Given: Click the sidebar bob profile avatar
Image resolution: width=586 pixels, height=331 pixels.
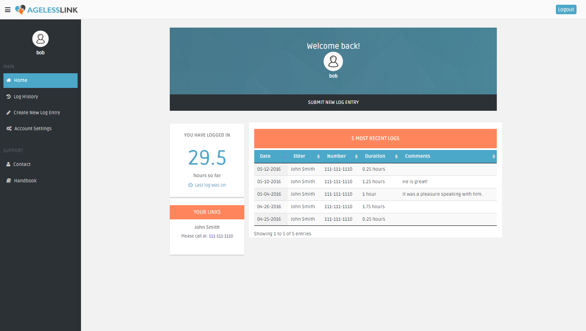Looking at the screenshot, I should tap(41, 39).
